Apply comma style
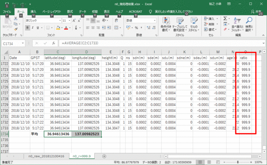The height and width of the screenshot is (165, 267). 141,28
